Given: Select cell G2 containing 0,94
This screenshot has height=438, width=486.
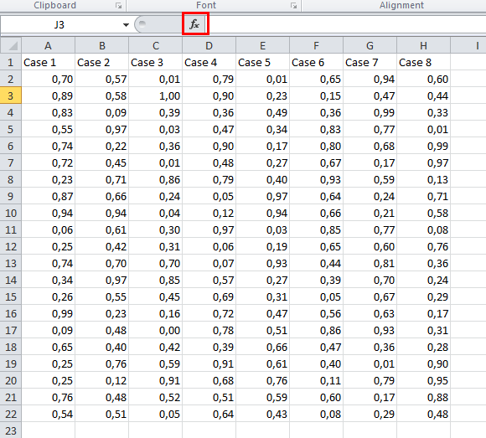Looking at the screenshot, I should pos(370,79).
